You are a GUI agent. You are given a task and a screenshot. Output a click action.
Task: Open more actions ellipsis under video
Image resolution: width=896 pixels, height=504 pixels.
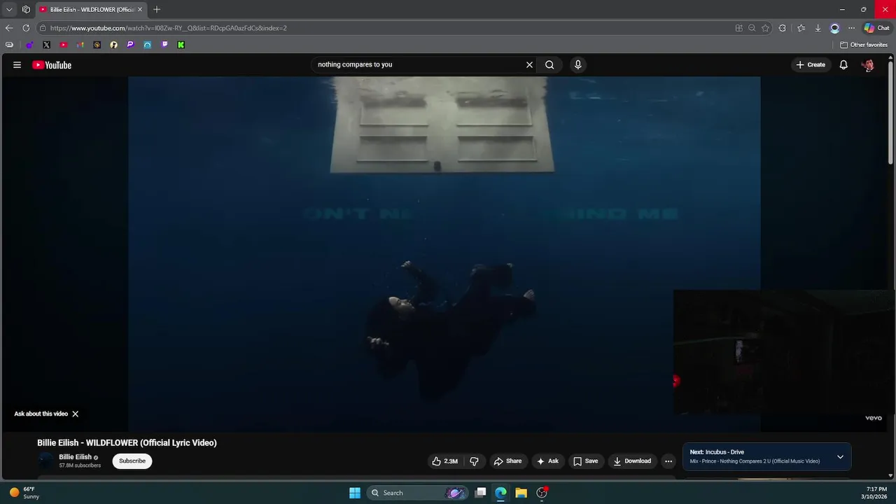(x=668, y=461)
